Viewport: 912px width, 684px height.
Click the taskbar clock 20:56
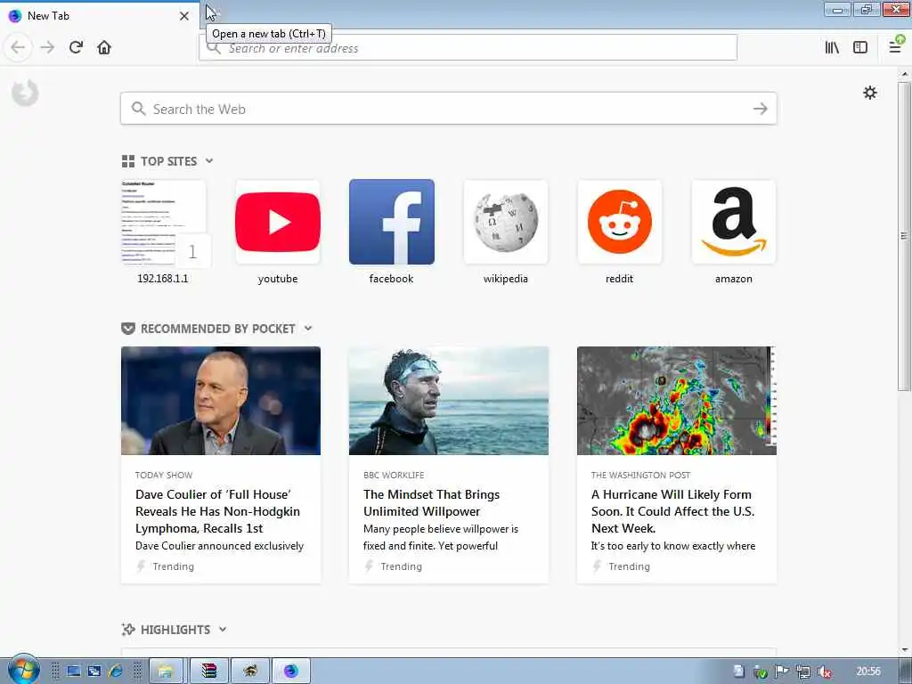pos(868,672)
